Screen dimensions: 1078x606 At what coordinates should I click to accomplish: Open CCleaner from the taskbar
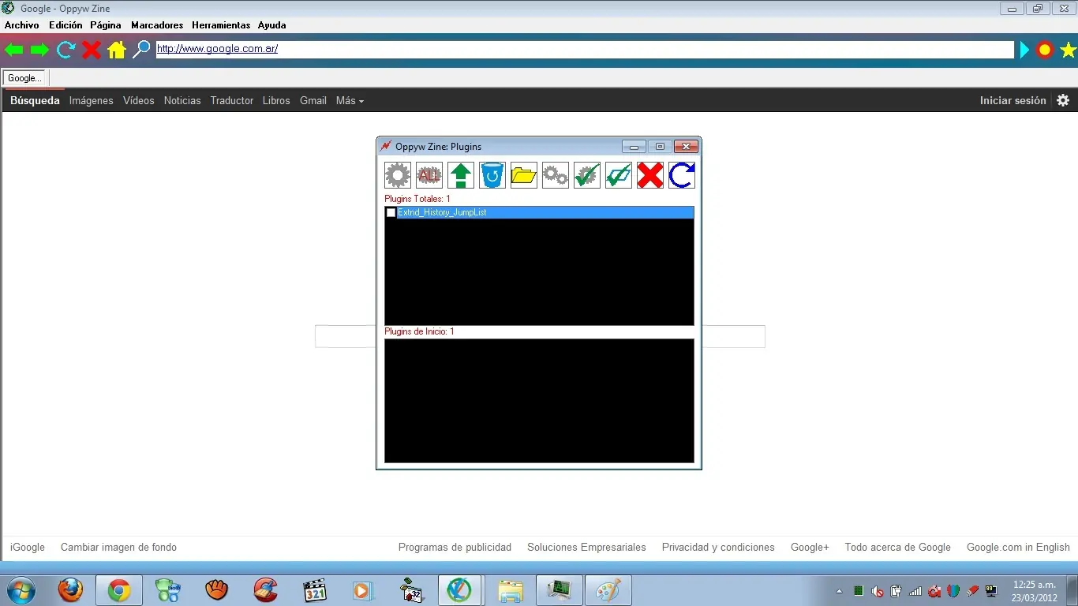coord(265,590)
